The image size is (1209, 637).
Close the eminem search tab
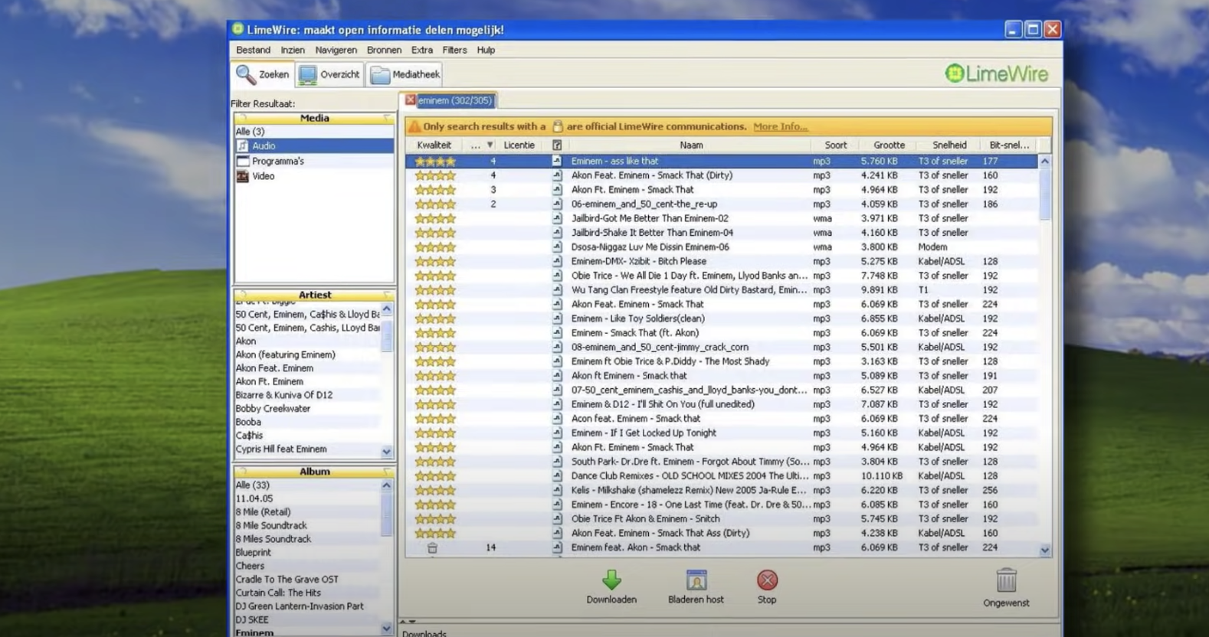click(x=411, y=100)
